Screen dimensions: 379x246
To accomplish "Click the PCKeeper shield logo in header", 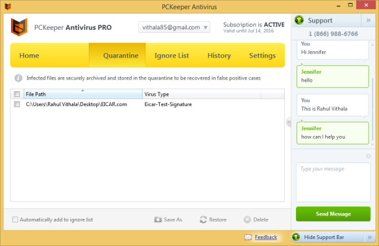I will point(19,27).
